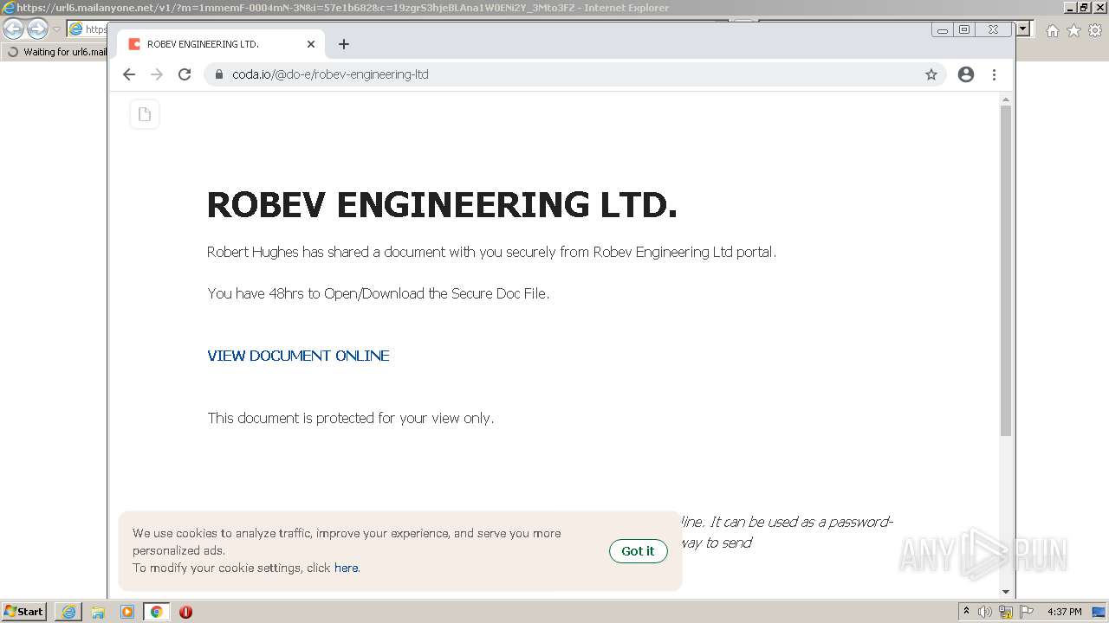Click the red stop-sign taskbar icon

(x=185, y=612)
